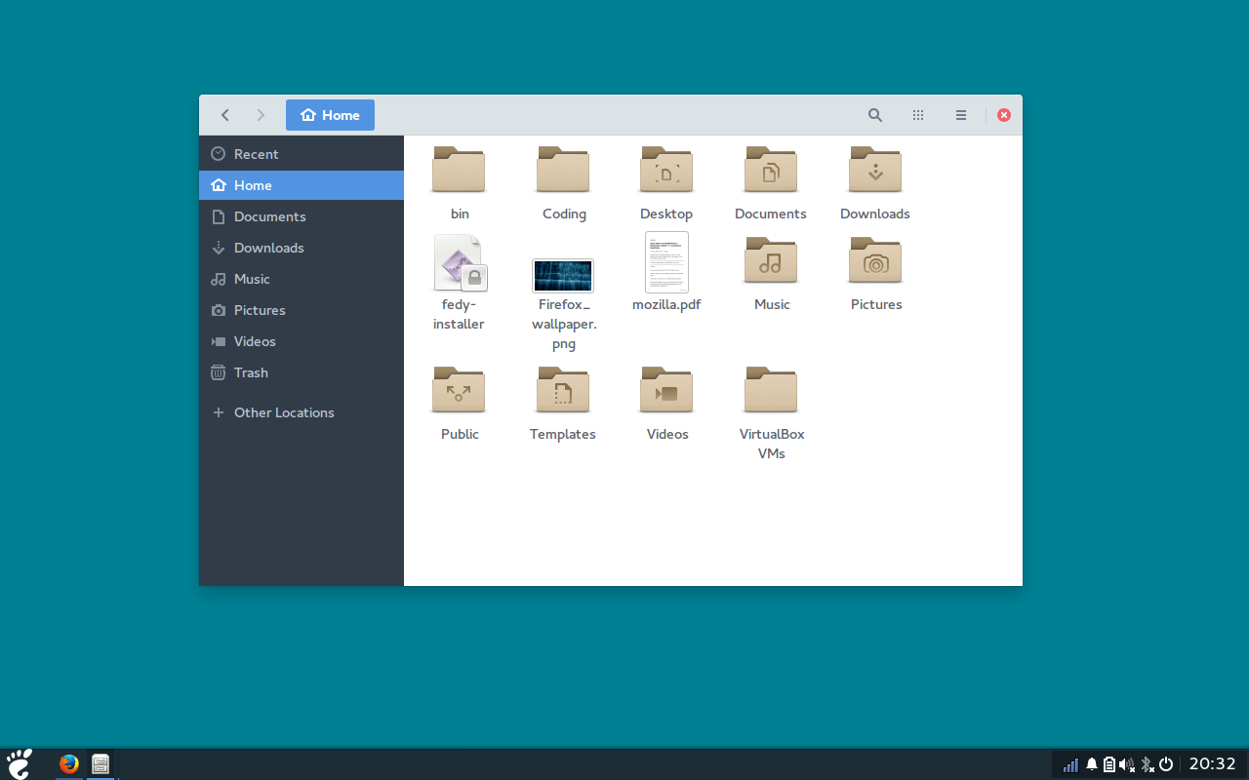Click the Home path bar button
Screen dimensions: 1249x780
coord(330,115)
